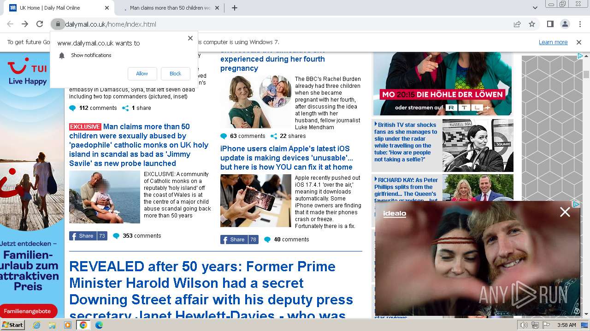Screen dimensions: 590x331
Task: Click the scrollbar down arrow
Action: pyautogui.click(x=586, y=314)
